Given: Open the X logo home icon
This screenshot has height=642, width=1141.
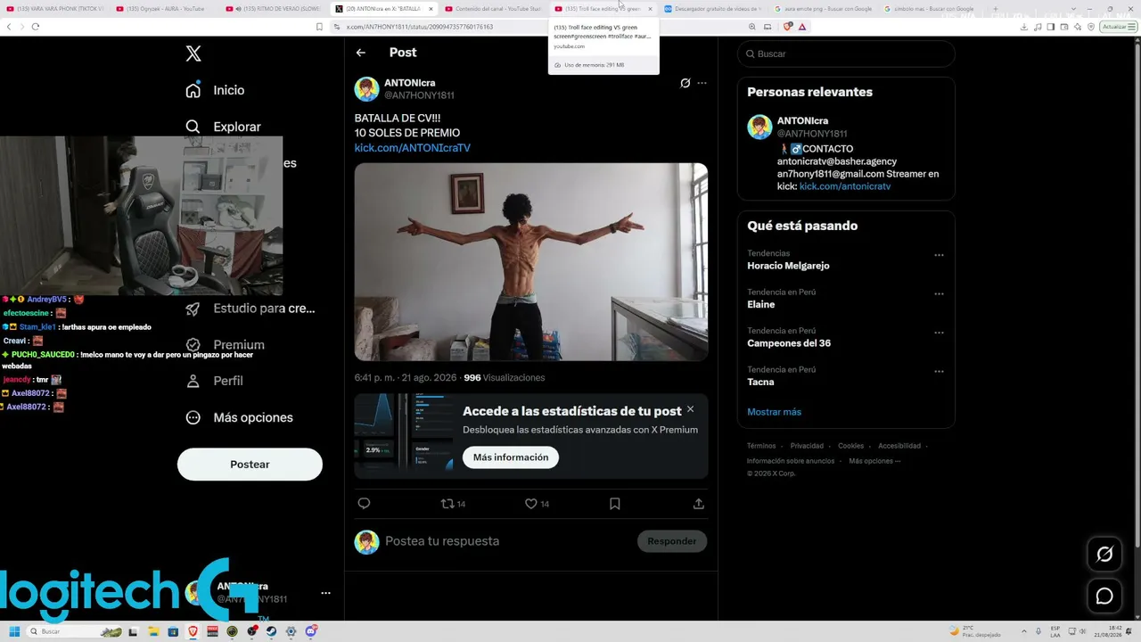Looking at the screenshot, I should click(x=193, y=53).
